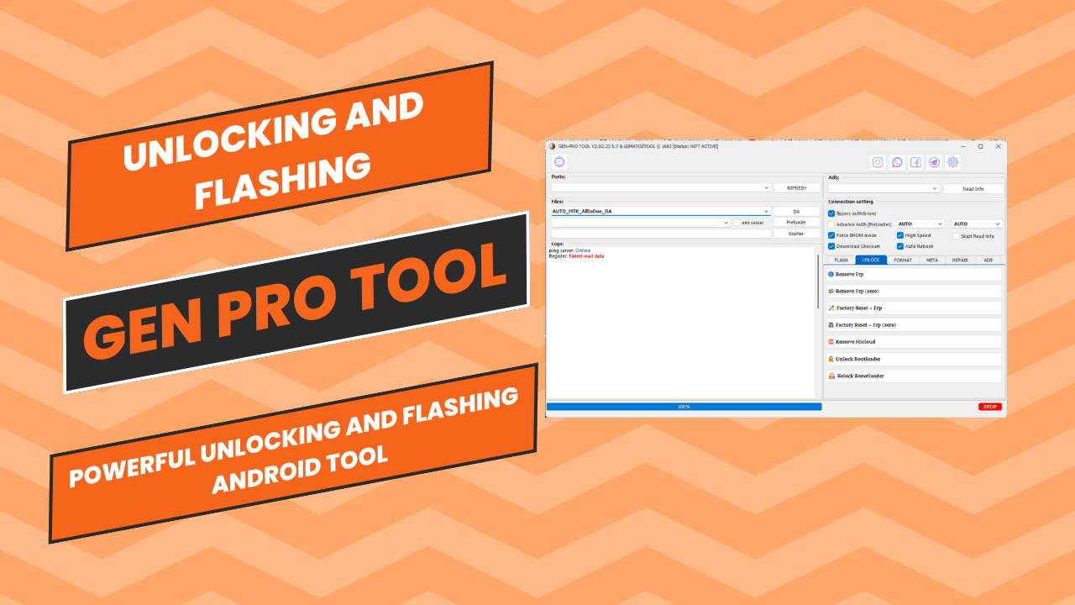Switch to the FLASH tab

click(841, 260)
